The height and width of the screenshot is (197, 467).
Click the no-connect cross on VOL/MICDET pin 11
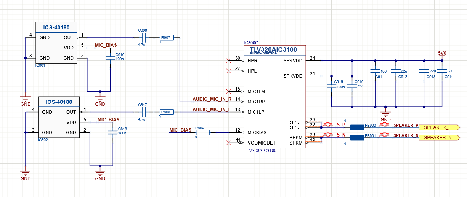tap(229, 143)
